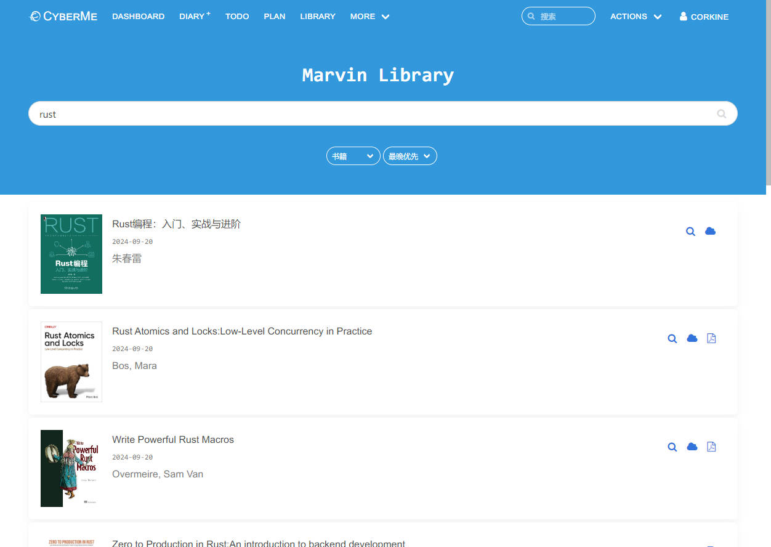Image resolution: width=771 pixels, height=547 pixels.
Task: Click the CyberMe logo
Action: tap(63, 17)
